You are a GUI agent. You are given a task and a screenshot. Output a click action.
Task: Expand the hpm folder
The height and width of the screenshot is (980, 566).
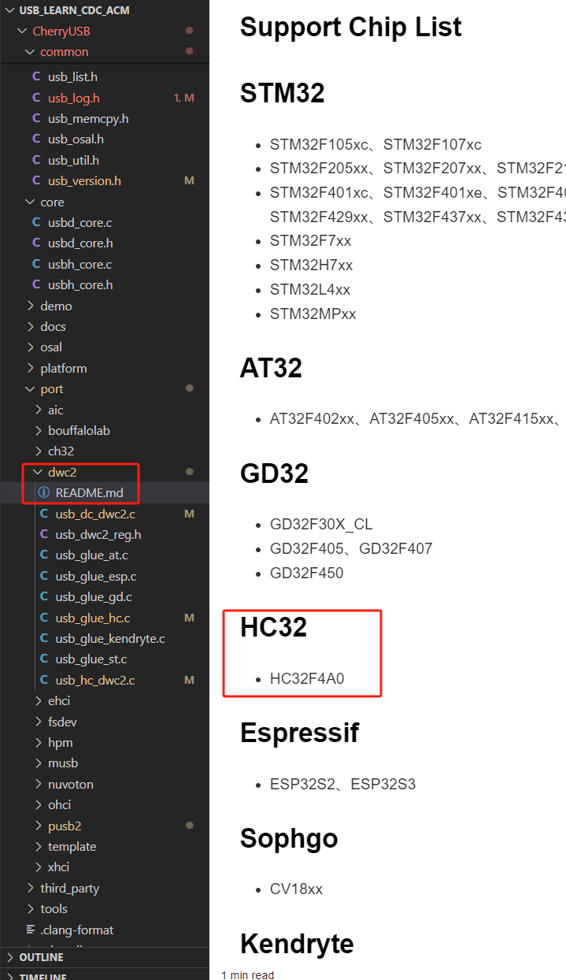coord(39,743)
